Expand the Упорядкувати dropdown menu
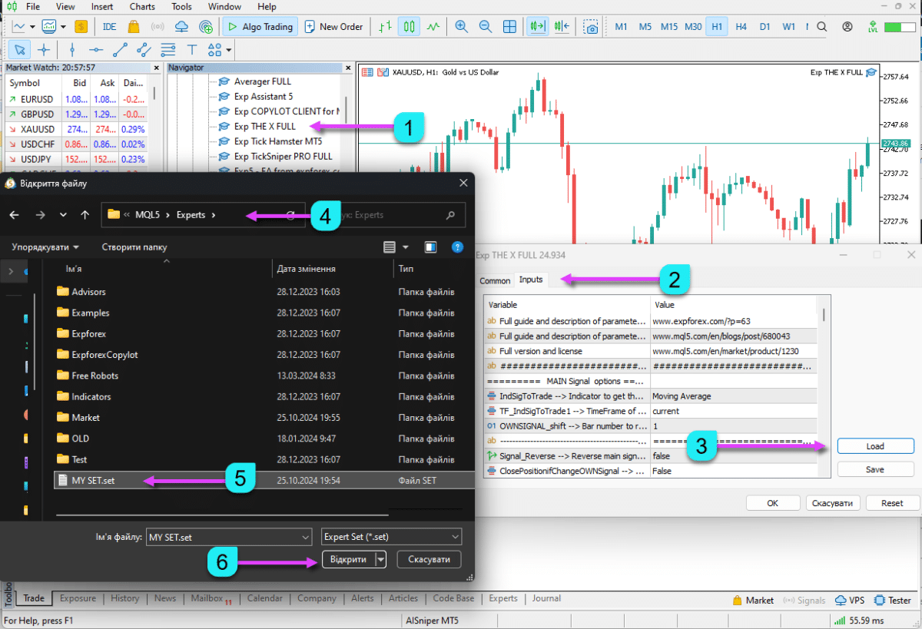This screenshot has width=922, height=629. click(x=45, y=247)
